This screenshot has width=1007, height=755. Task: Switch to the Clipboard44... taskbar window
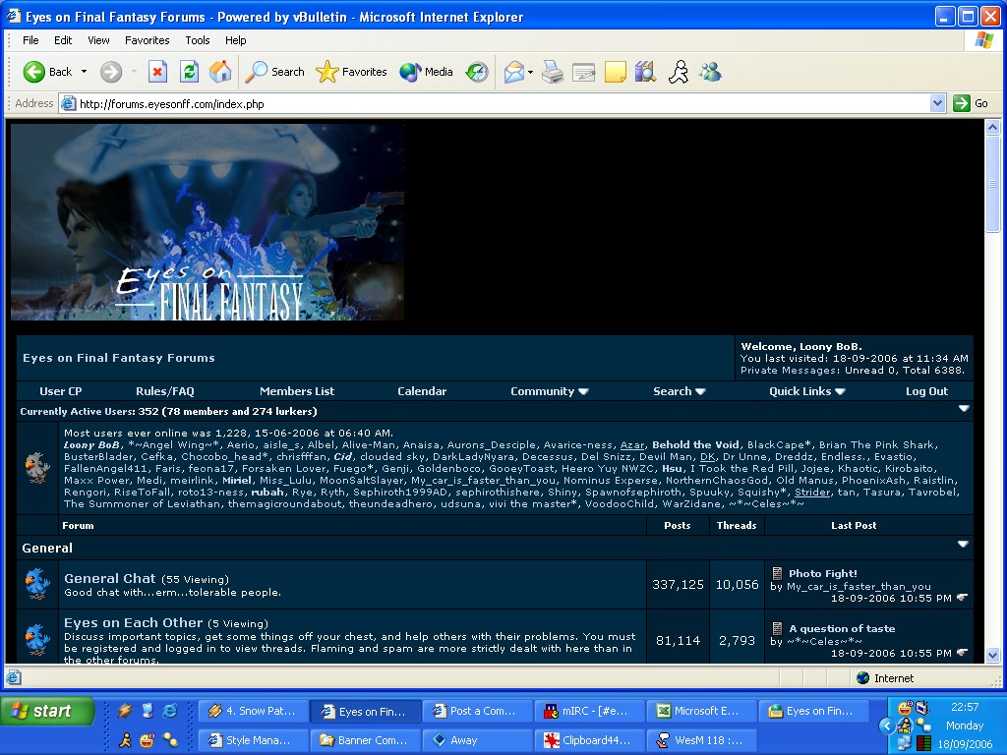pos(589,740)
